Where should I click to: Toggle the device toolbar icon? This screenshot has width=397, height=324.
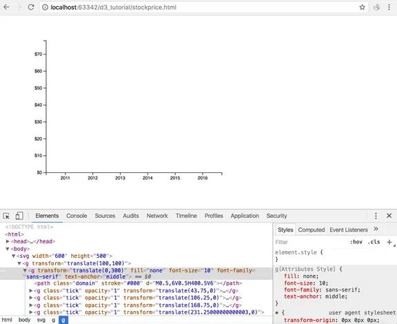(19, 216)
